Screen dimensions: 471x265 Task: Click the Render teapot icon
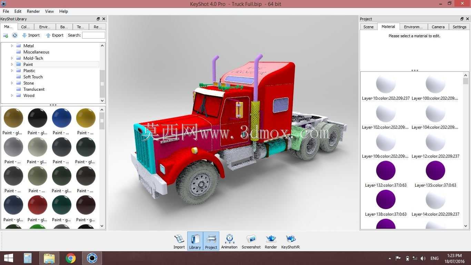(x=271, y=241)
